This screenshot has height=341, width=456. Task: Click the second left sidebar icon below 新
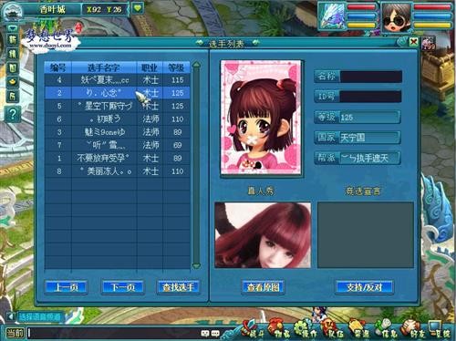[x=13, y=54]
